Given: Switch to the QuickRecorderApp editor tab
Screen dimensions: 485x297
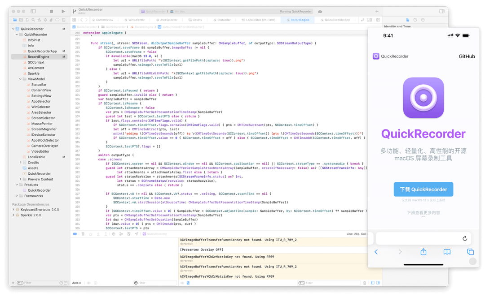Looking at the screenshot, I should 335,20.
